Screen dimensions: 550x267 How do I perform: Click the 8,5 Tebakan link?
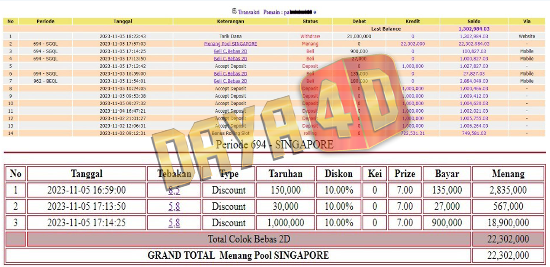pos(174,190)
